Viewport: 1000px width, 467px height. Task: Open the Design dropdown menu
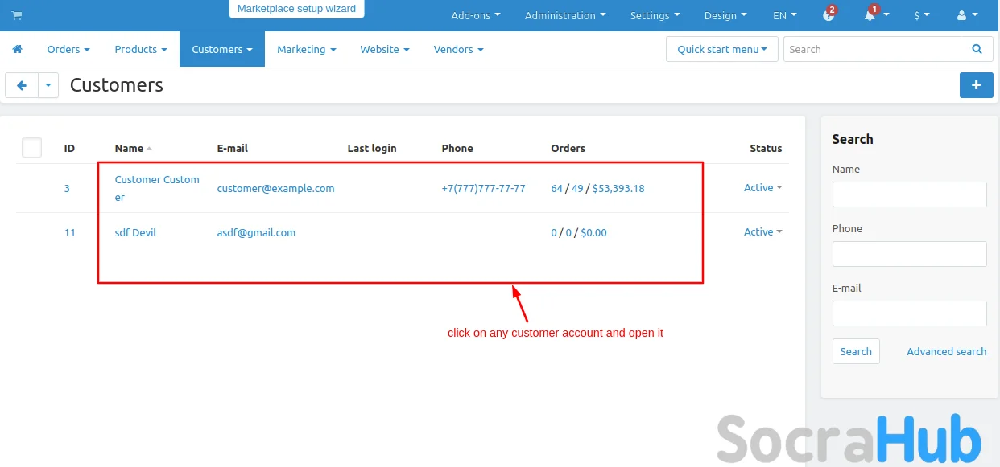click(725, 15)
